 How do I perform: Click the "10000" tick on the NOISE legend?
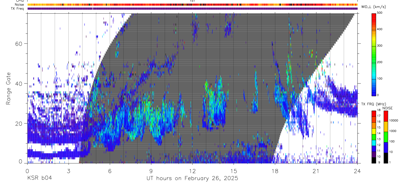394,120
